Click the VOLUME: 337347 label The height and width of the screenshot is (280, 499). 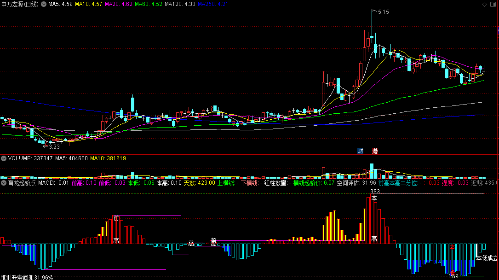30,158
